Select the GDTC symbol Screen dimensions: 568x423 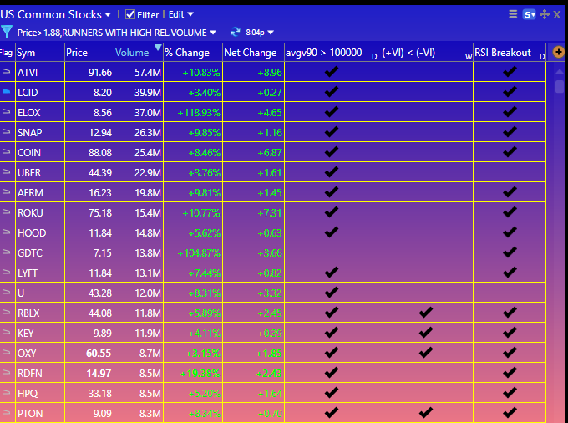[30, 253]
